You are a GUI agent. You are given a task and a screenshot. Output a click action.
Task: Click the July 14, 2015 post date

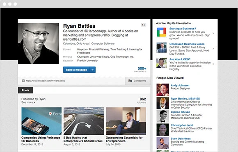[113, 145]
